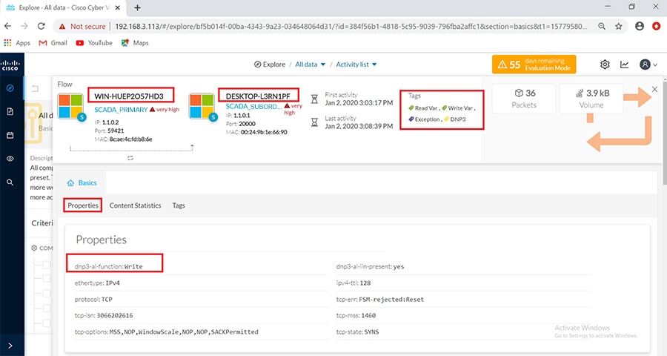Click the swap direction icon below flow line
Viewport: 667px width, 356px height.
pyautogui.click(x=130, y=158)
